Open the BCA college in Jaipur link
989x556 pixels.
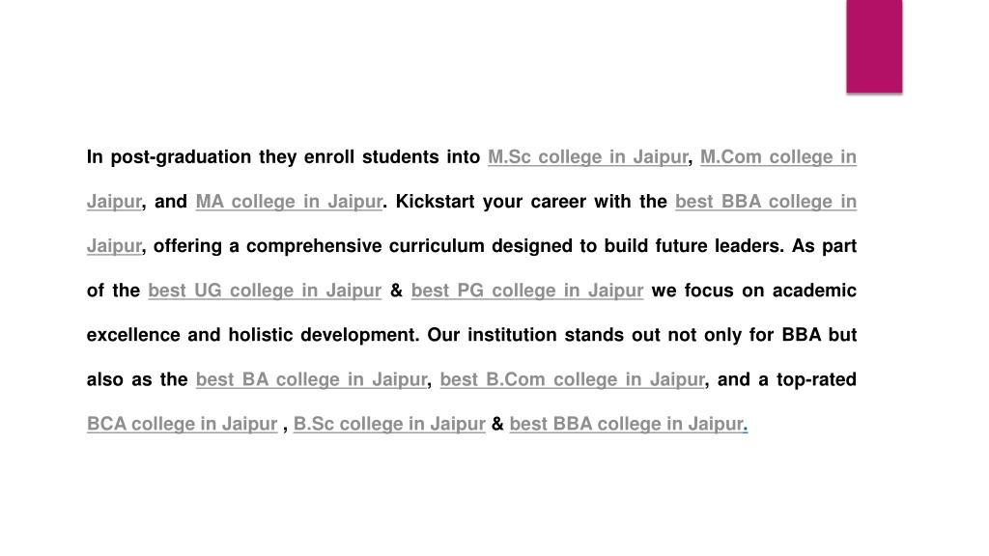183,425
